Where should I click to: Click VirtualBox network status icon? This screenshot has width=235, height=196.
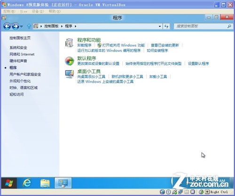180,192
